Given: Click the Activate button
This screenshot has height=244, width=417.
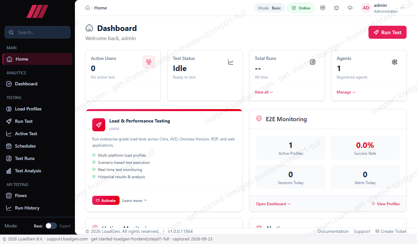Looking at the screenshot, I should [106, 200].
